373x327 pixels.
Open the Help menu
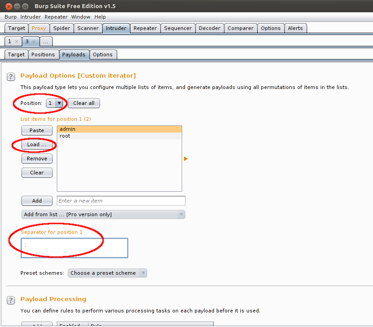point(100,17)
